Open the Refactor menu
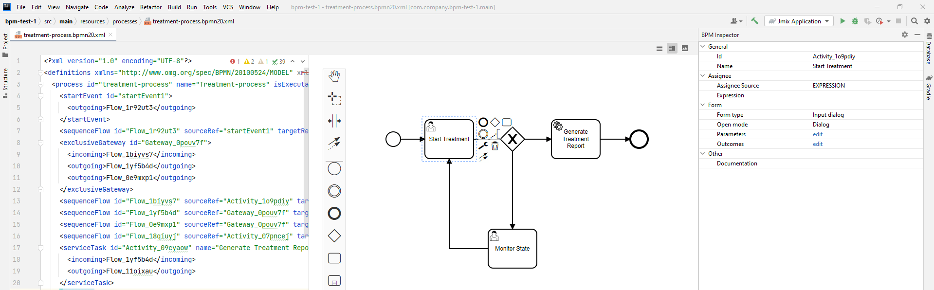The height and width of the screenshot is (290, 934). [150, 7]
